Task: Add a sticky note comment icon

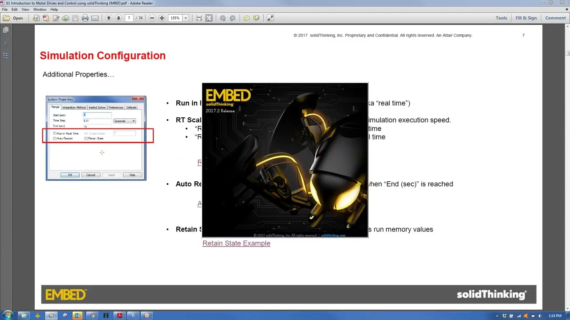Action: tap(246, 18)
